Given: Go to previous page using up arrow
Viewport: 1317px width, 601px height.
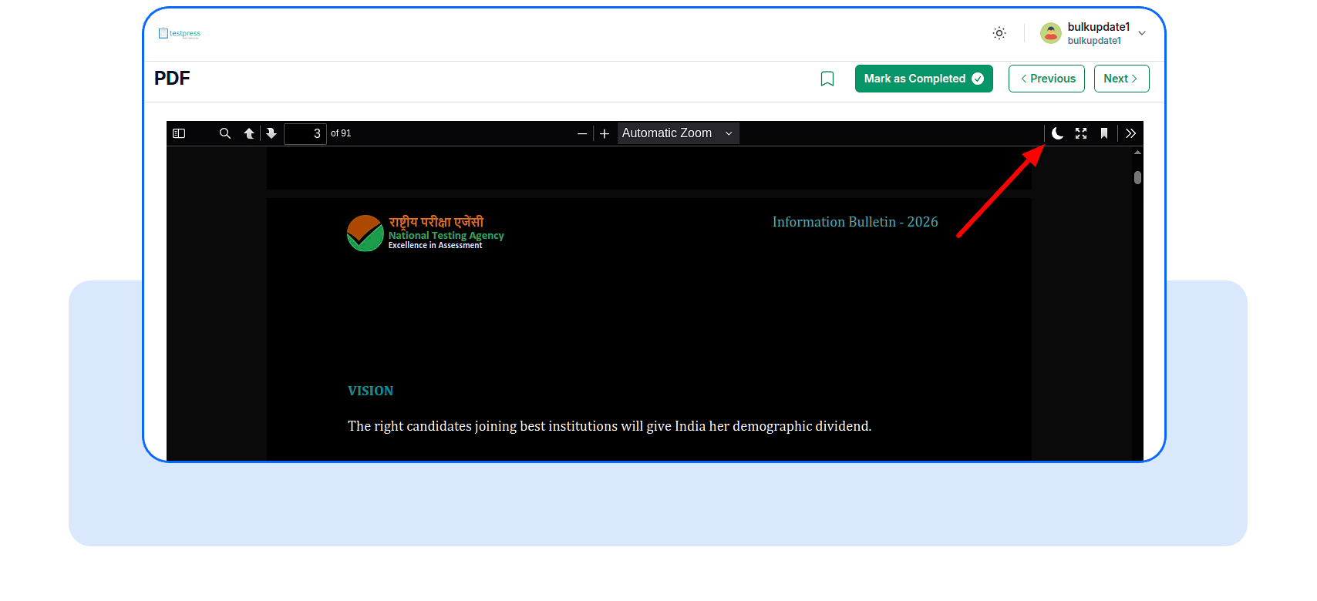Looking at the screenshot, I should (249, 133).
